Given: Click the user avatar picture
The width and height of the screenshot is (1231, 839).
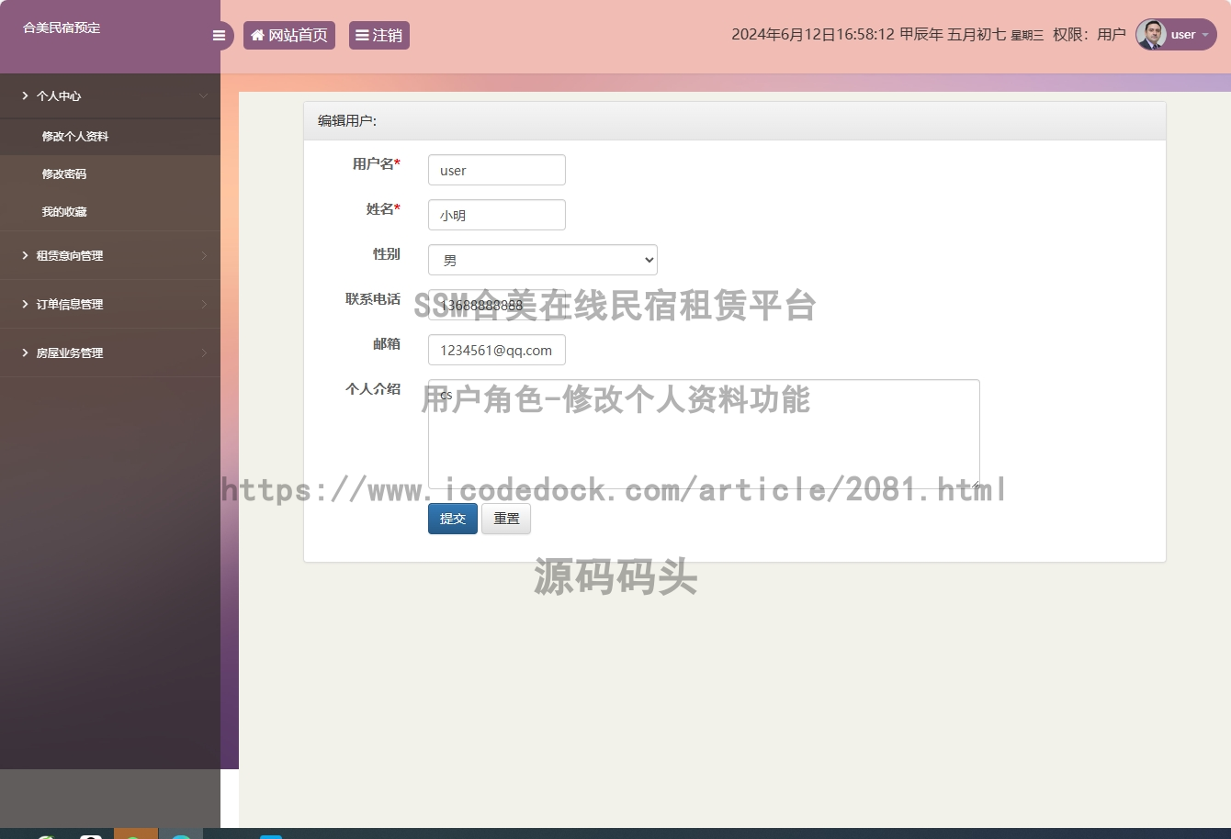Looking at the screenshot, I should click(1151, 35).
